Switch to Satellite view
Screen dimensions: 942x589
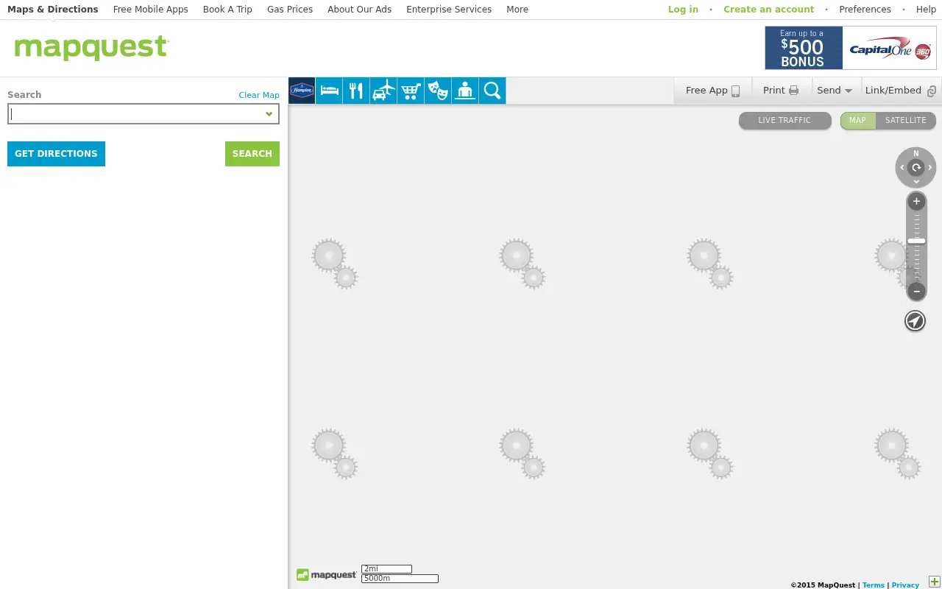906,120
